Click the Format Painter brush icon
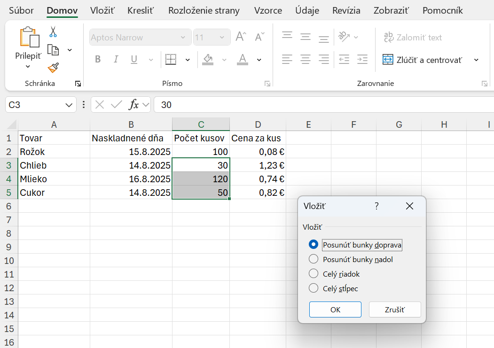Image resolution: width=494 pixels, height=348 pixels. [53, 67]
